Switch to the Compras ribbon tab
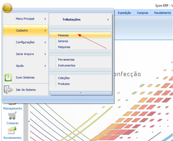The width and height of the screenshot is (173, 141). coord(142,13)
